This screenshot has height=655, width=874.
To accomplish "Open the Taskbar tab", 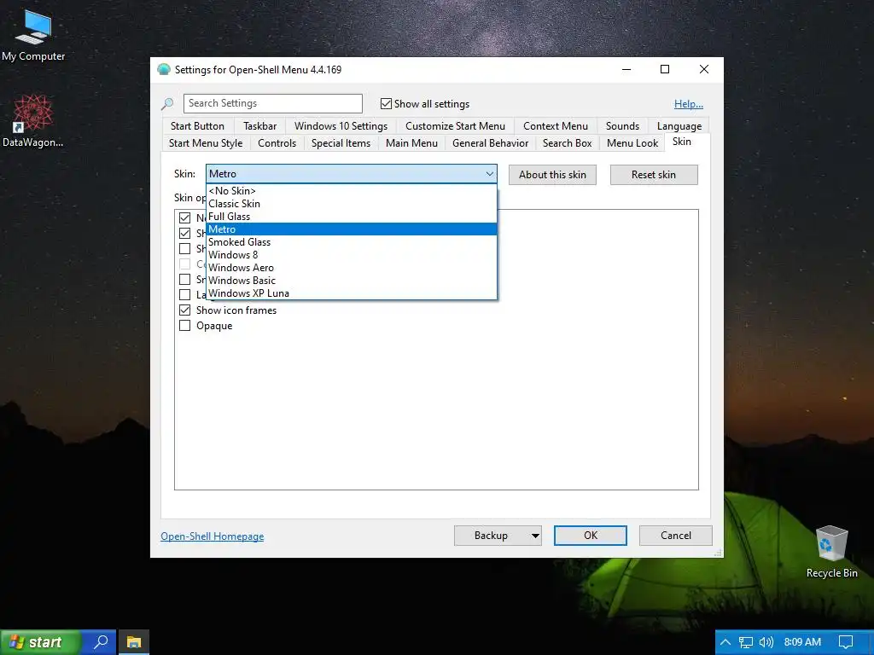I will pos(259,126).
